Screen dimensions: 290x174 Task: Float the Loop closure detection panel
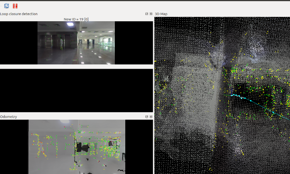coord(147,14)
